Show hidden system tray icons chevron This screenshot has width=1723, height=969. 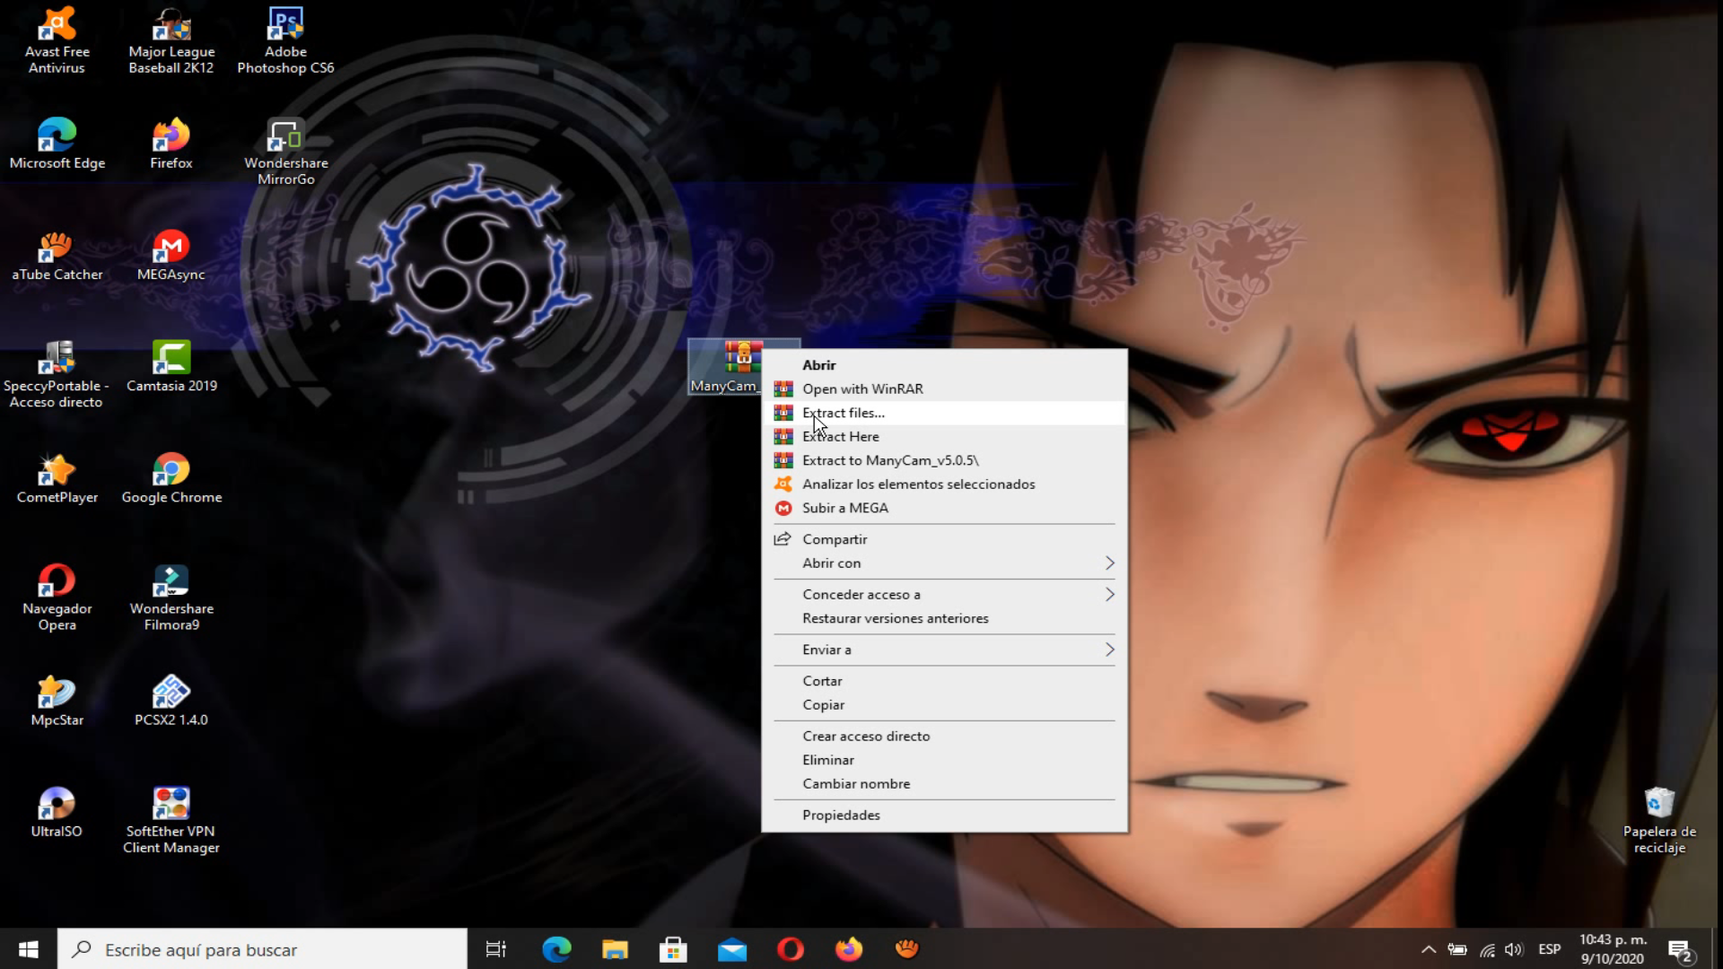coord(1428,949)
